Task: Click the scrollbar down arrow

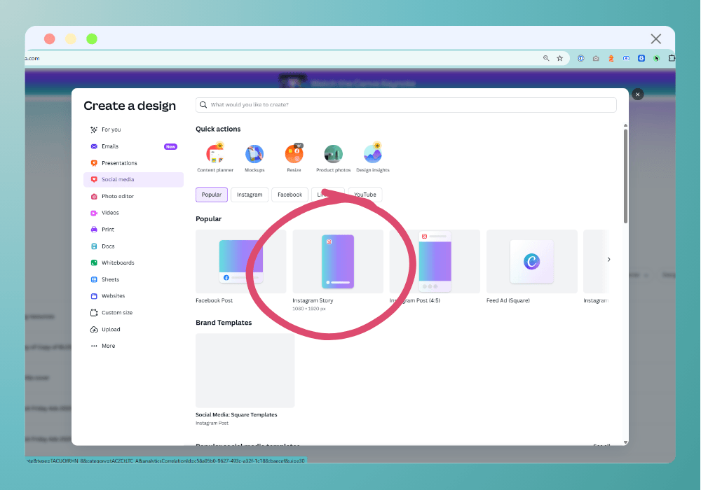Action: [x=625, y=442]
